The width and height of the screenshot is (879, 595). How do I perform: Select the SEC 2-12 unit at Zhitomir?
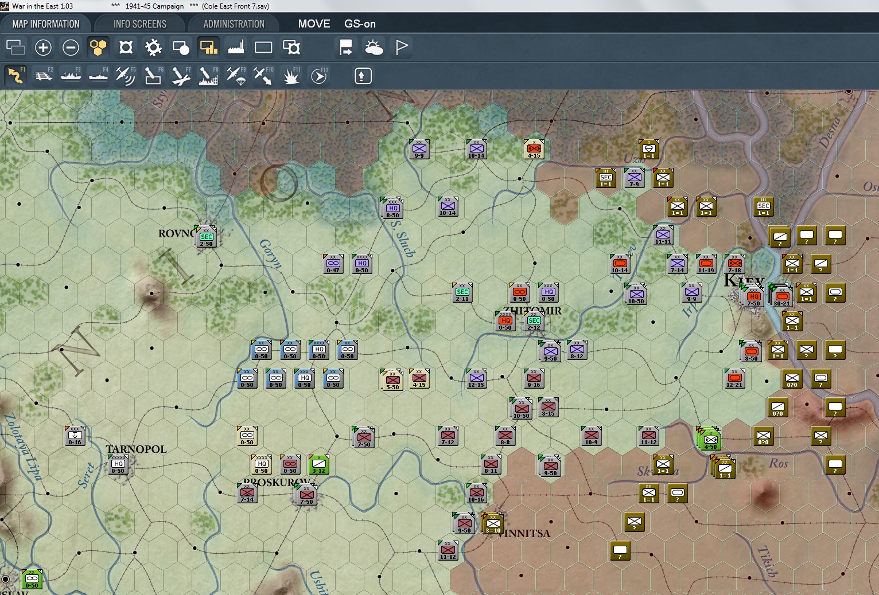point(534,321)
